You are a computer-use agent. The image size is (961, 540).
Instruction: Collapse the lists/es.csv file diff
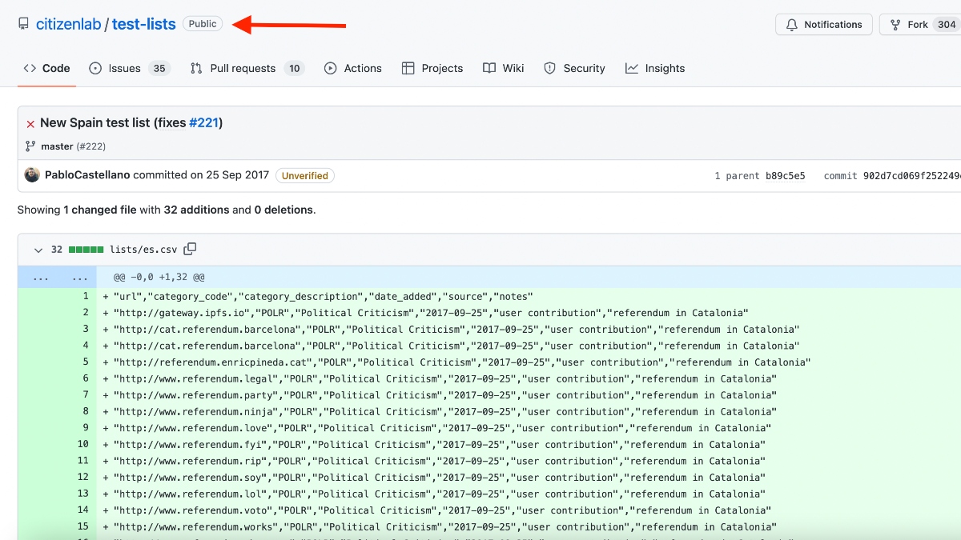pos(38,250)
